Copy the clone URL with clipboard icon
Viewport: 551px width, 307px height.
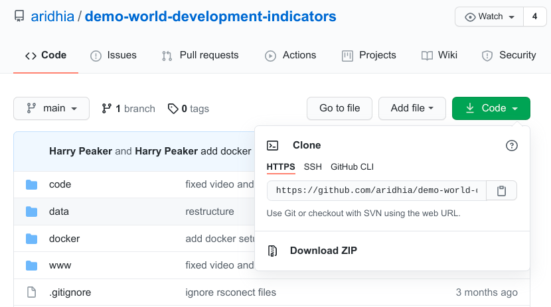pyautogui.click(x=502, y=191)
